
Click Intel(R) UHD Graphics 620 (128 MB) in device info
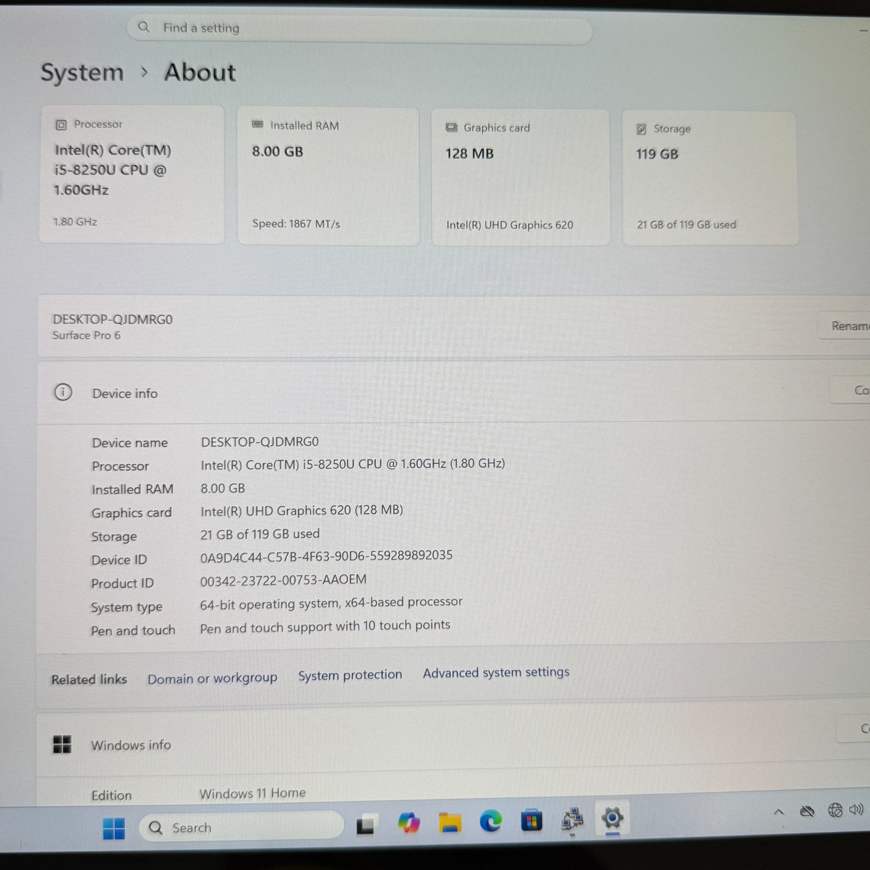pos(302,511)
